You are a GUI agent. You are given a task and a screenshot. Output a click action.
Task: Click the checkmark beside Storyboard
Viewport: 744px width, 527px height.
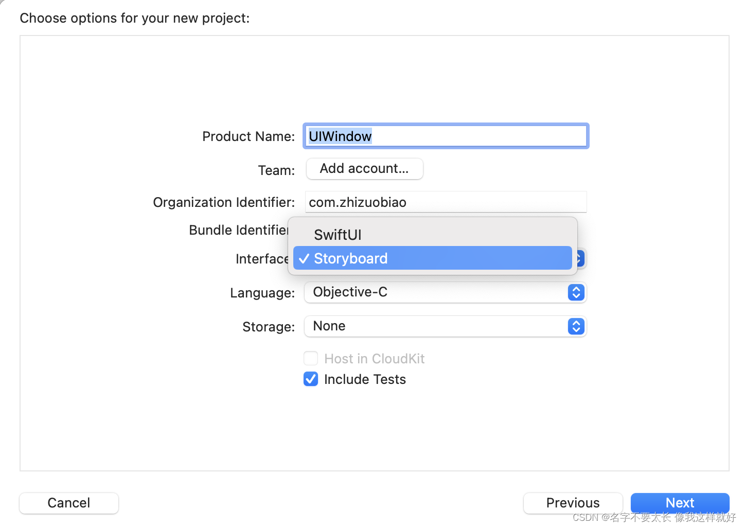[304, 258]
